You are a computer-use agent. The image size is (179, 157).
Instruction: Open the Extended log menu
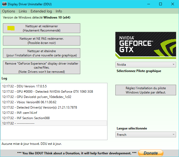pyautogui.click(x=41, y=11)
